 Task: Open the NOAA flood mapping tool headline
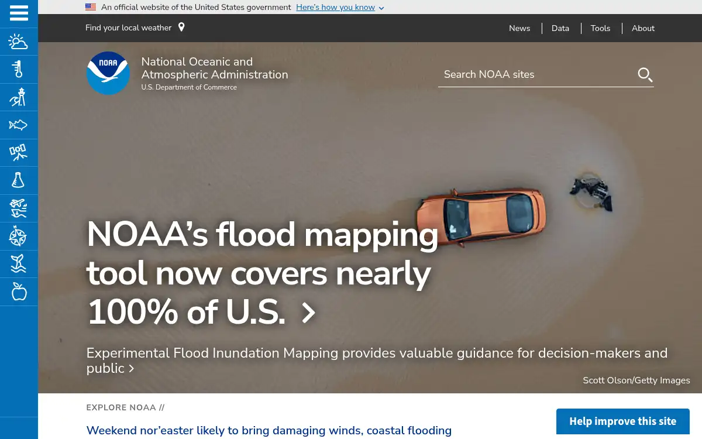click(x=262, y=273)
